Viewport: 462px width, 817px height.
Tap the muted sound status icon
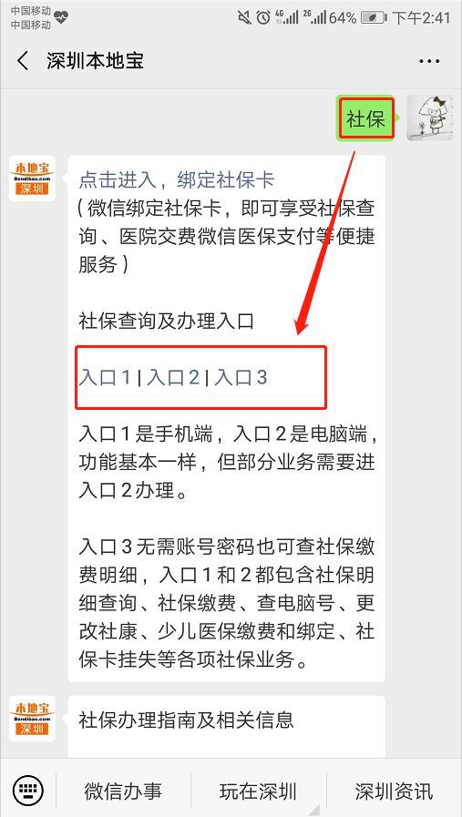coord(244,18)
